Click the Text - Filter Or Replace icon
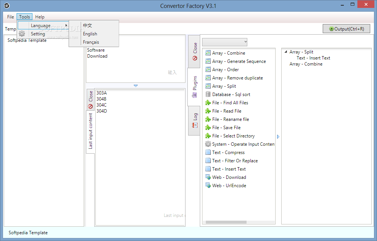The image size is (377, 241). [x=208, y=160]
